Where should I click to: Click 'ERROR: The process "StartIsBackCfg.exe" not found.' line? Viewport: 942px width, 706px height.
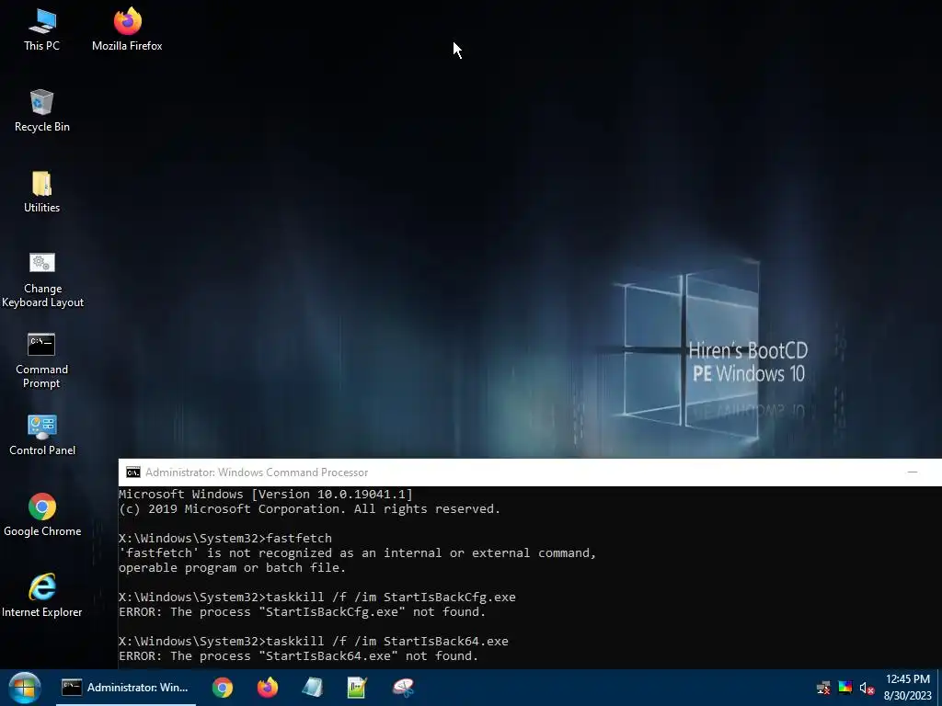302,611
